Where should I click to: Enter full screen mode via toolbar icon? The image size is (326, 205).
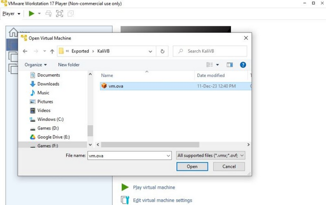click(59, 14)
